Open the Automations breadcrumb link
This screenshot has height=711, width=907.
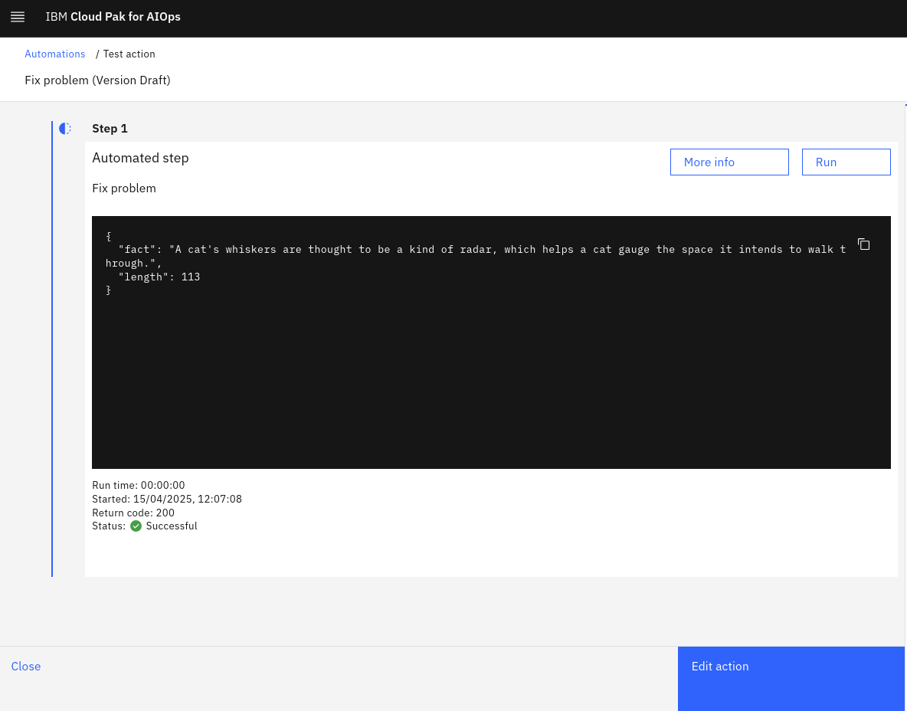coord(55,54)
